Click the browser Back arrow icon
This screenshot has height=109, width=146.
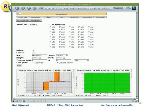(17, 8)
